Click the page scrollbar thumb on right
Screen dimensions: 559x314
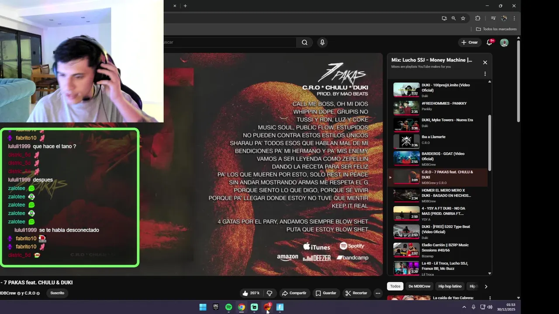pos(518,81)
